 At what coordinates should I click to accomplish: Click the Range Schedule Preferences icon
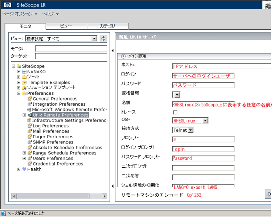point(30,153)
